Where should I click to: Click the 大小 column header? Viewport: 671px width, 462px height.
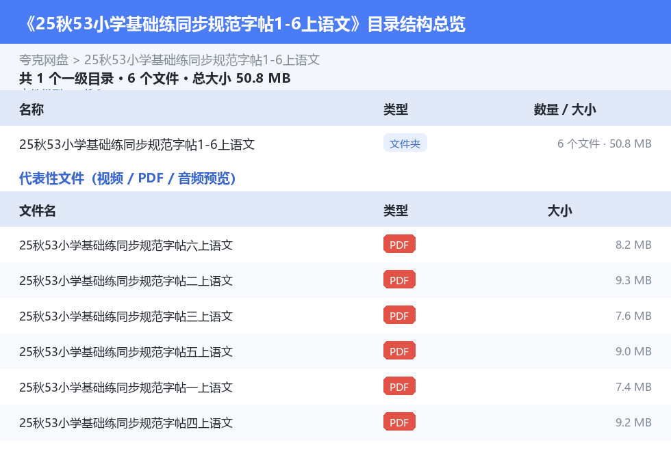[560, 211]
